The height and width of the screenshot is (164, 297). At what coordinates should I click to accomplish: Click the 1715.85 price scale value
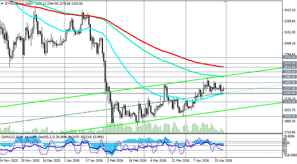(x=290, y=132)
